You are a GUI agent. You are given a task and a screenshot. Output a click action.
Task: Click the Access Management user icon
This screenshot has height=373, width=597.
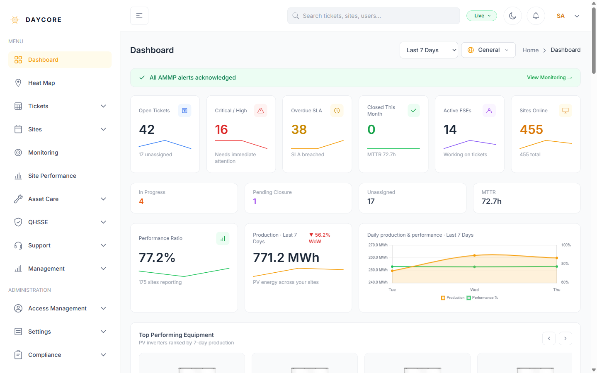[18, 308]
